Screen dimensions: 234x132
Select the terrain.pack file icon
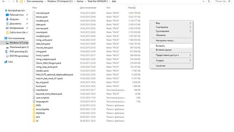pyautogui.click(x=34, y=17)
